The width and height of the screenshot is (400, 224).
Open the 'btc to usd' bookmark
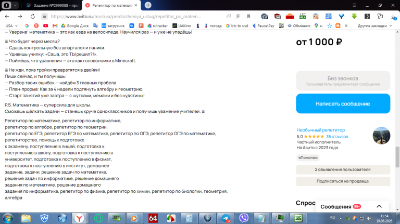click(x=237, y=25)
